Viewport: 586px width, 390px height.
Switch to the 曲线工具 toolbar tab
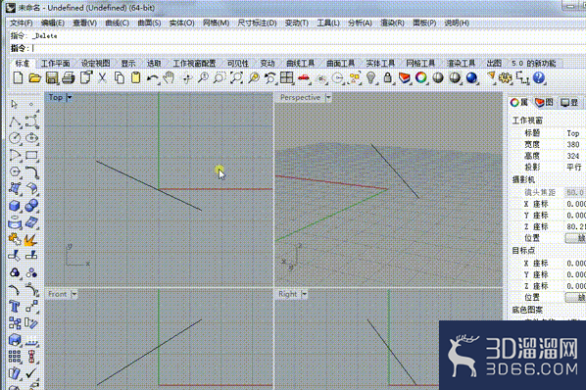(x=300, y=63)
